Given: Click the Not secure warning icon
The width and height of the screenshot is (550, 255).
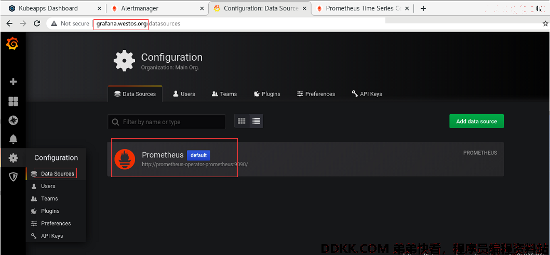Looking at the screenshot, I should tap(53, 23).
